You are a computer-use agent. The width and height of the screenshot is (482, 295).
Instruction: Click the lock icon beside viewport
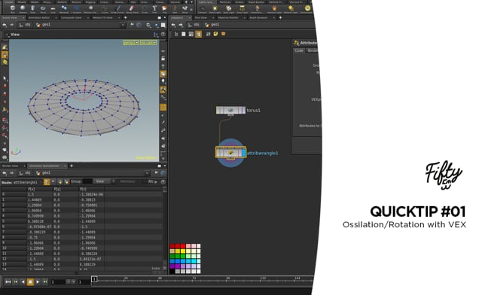pyautogui.click(x=163, y=59)
